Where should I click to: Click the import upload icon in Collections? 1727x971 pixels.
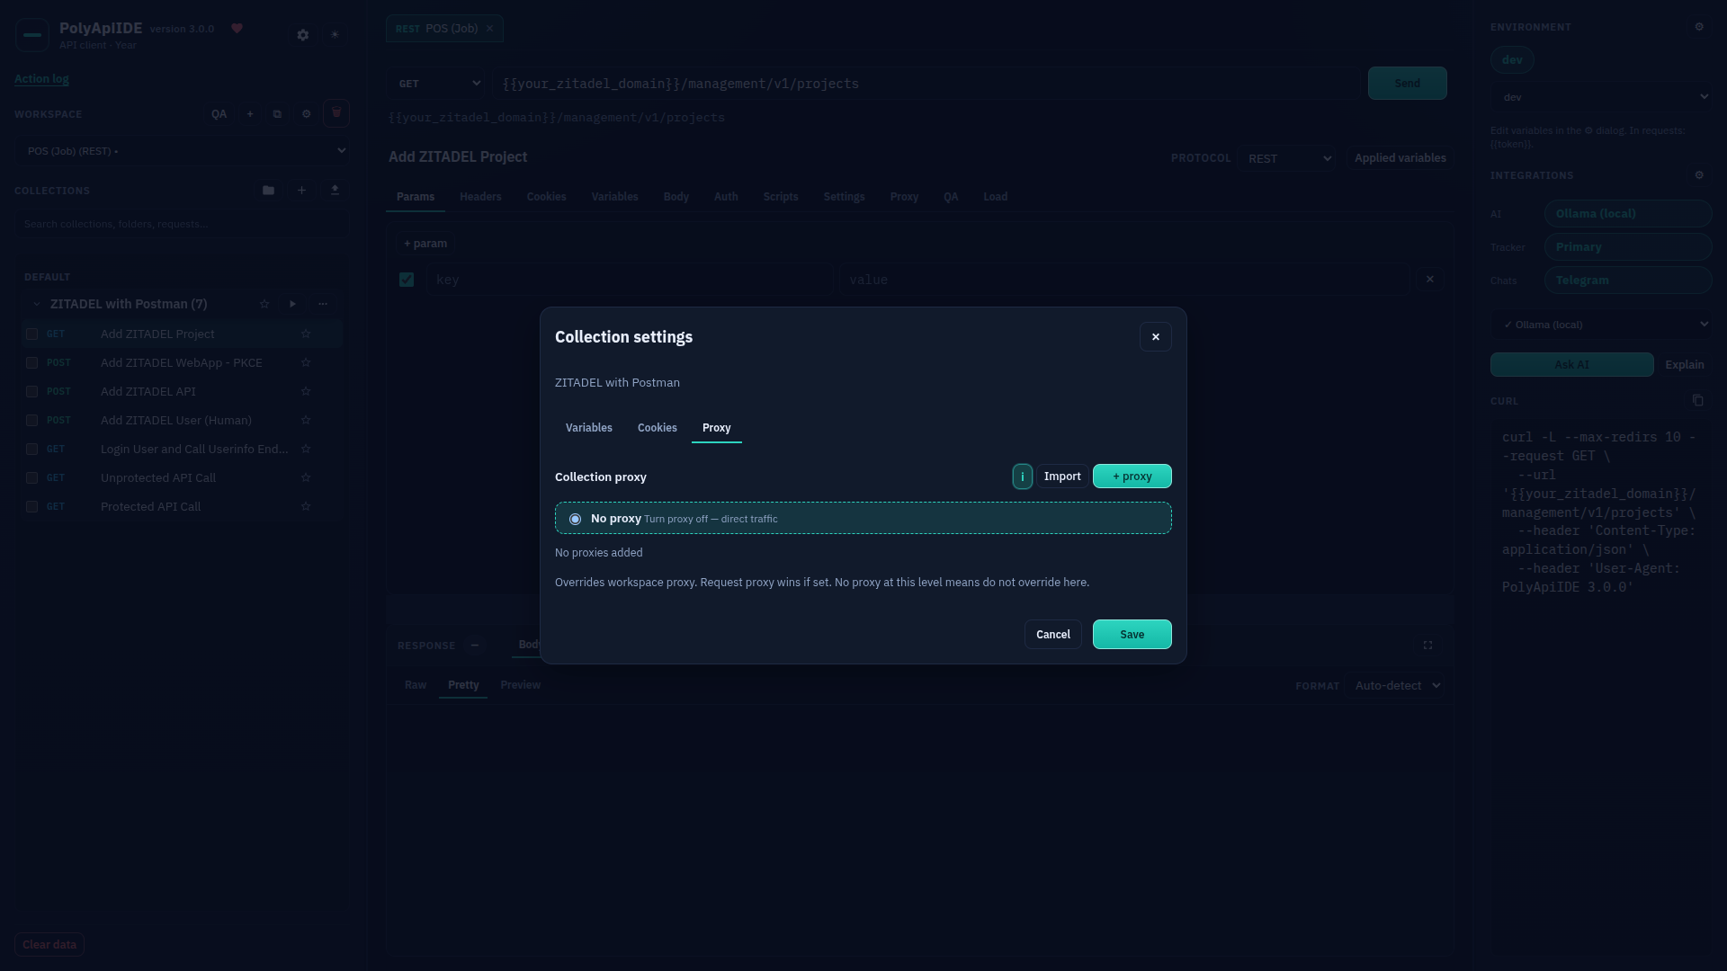335,191
